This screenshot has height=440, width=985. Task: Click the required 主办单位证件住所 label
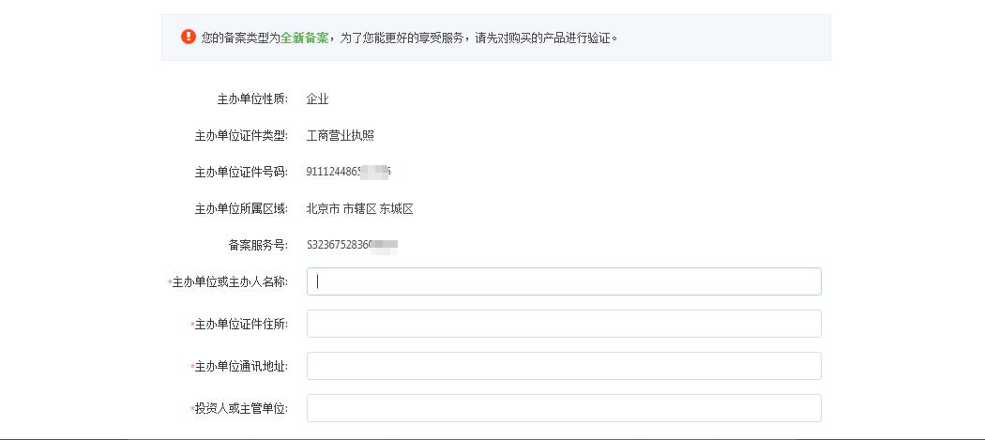click(241, 325)
